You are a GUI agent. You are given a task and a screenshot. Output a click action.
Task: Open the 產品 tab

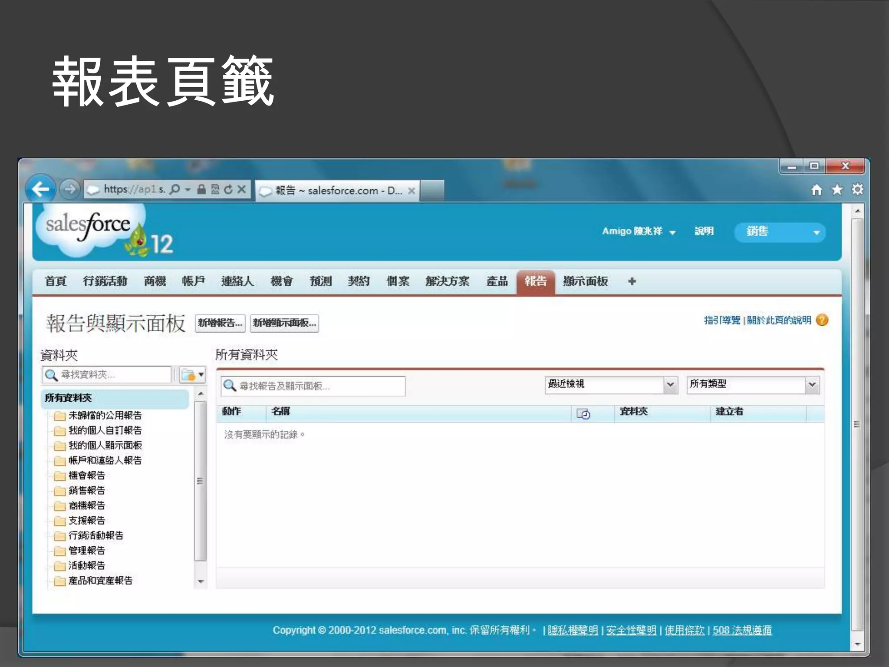[x=497, y=281]
